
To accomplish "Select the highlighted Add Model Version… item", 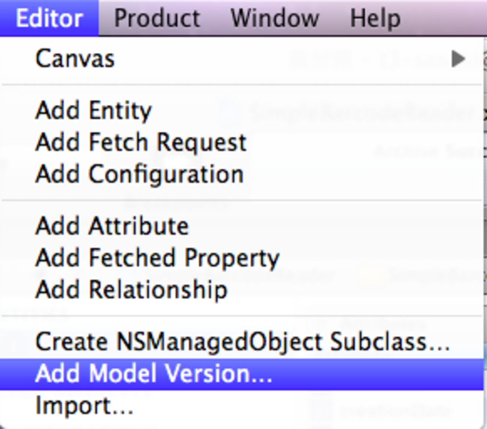I will 154,374.
